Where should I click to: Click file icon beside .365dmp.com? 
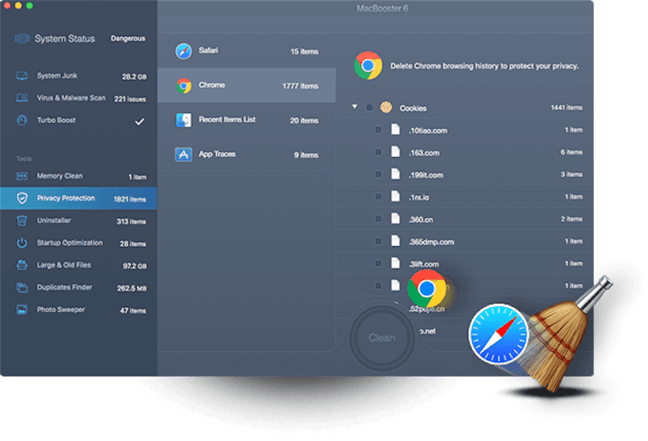click(x=395, y=241)
